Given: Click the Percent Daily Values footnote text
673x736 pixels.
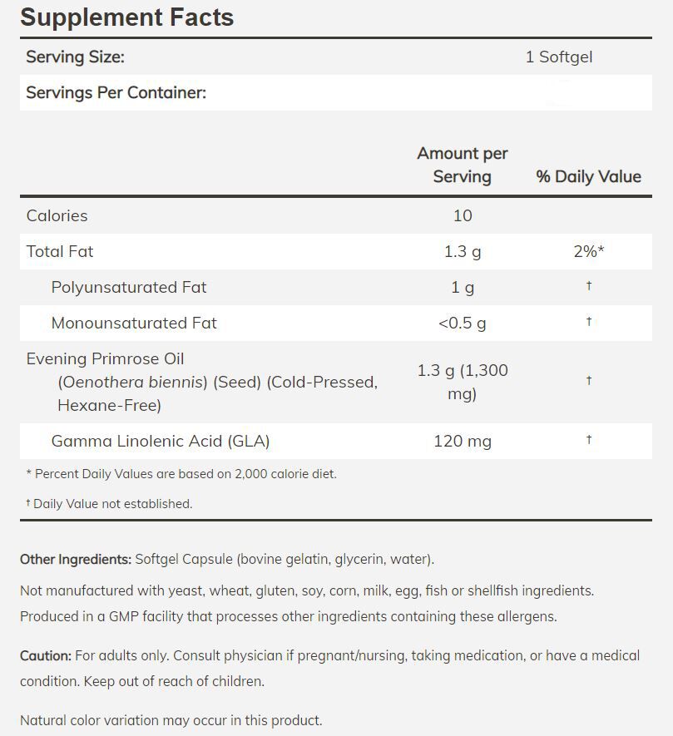Looking at the screenshot, I should click(x=181, y=474).
